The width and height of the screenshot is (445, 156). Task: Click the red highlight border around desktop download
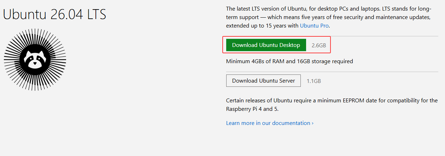point(276,36)
